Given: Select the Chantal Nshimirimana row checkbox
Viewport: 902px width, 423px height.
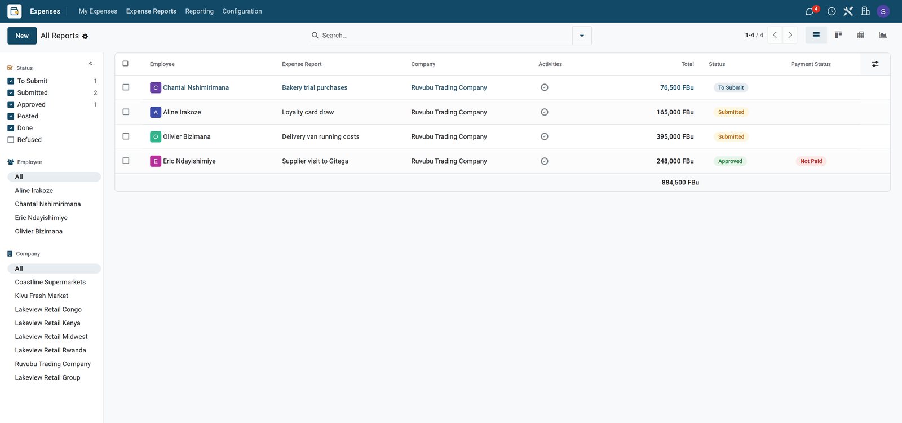Looking at the screenshot, I should (126, 87).
